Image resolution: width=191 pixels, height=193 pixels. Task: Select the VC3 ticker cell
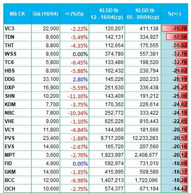pos(17,29)
